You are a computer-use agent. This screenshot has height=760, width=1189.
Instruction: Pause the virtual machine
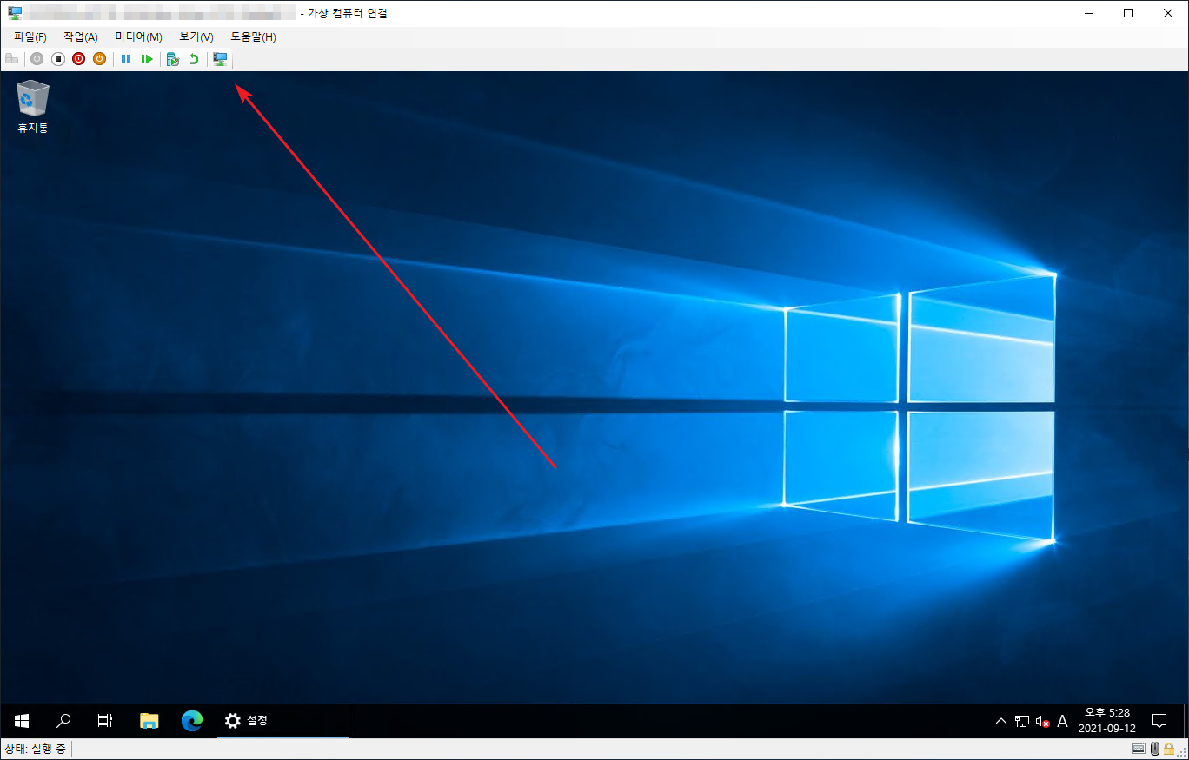click(126, 59)
